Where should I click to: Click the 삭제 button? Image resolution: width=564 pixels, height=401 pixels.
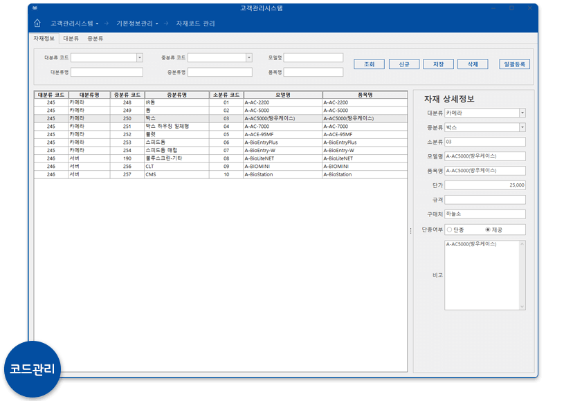click(473, 64)
